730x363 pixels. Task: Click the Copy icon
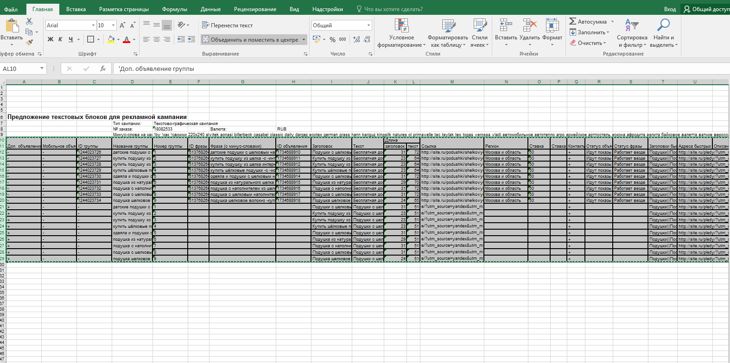pyautogui.click(x=29, y=32)
